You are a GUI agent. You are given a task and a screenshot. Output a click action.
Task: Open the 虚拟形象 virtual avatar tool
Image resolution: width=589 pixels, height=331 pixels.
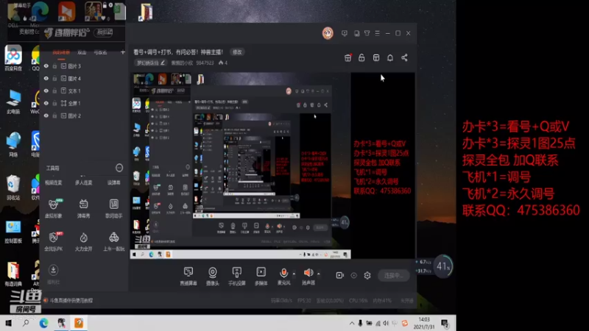(x=53, y=208)
